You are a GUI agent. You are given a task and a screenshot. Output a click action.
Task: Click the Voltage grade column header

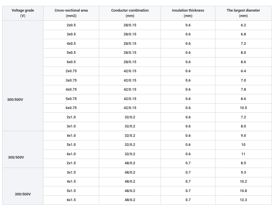[23, 13]
